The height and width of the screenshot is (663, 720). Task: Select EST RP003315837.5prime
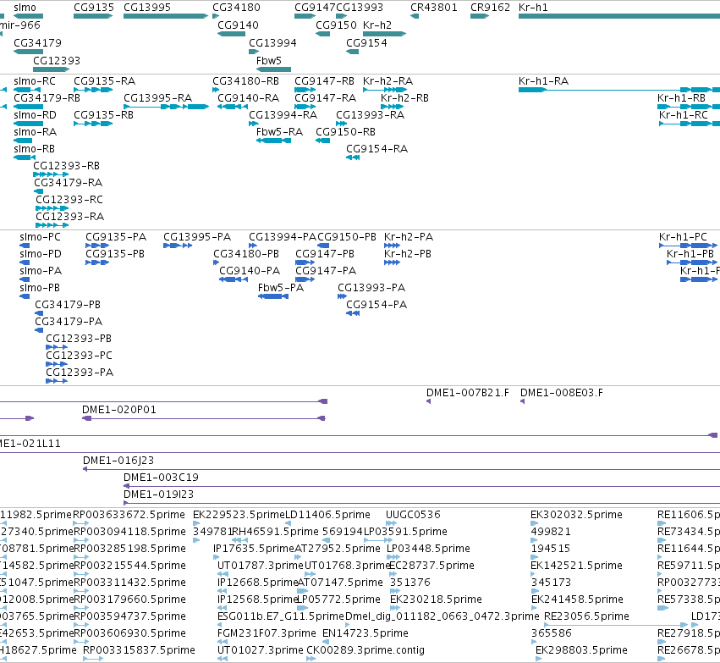(139, 650)
